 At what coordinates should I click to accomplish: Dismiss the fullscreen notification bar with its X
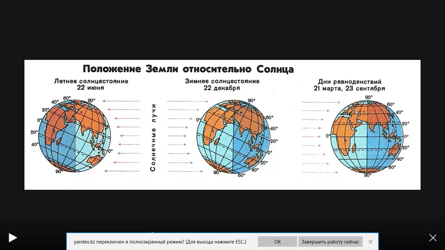pos(370,242)
